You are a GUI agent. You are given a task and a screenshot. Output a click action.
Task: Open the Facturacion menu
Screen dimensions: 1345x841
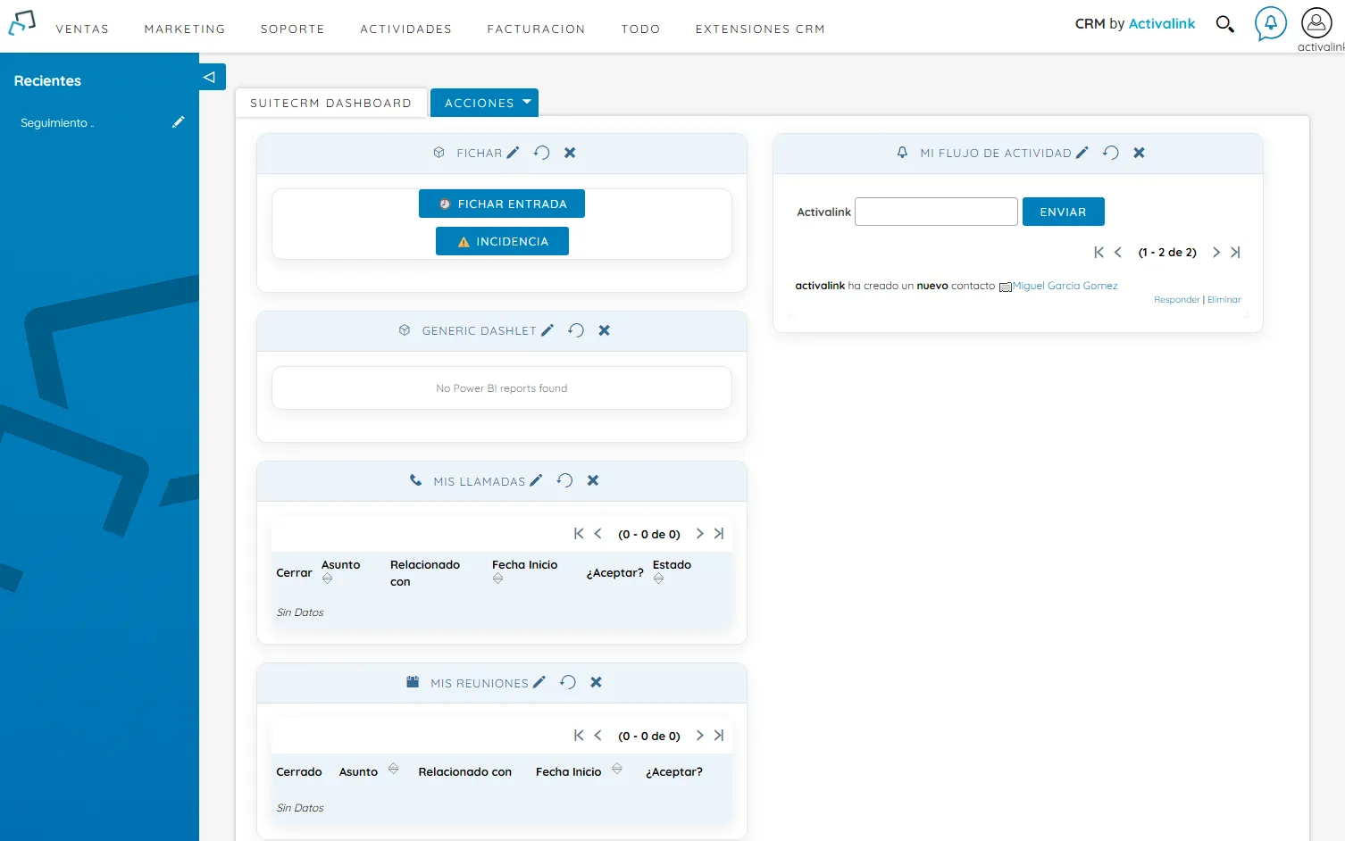(x=536, y=29)
